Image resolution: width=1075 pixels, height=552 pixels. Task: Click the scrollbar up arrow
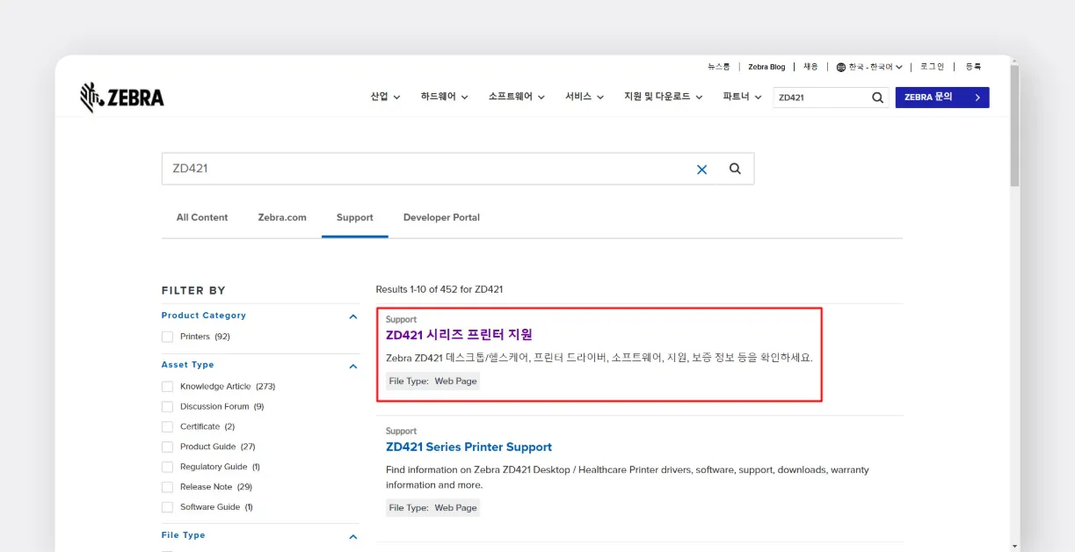point(1014,61)
